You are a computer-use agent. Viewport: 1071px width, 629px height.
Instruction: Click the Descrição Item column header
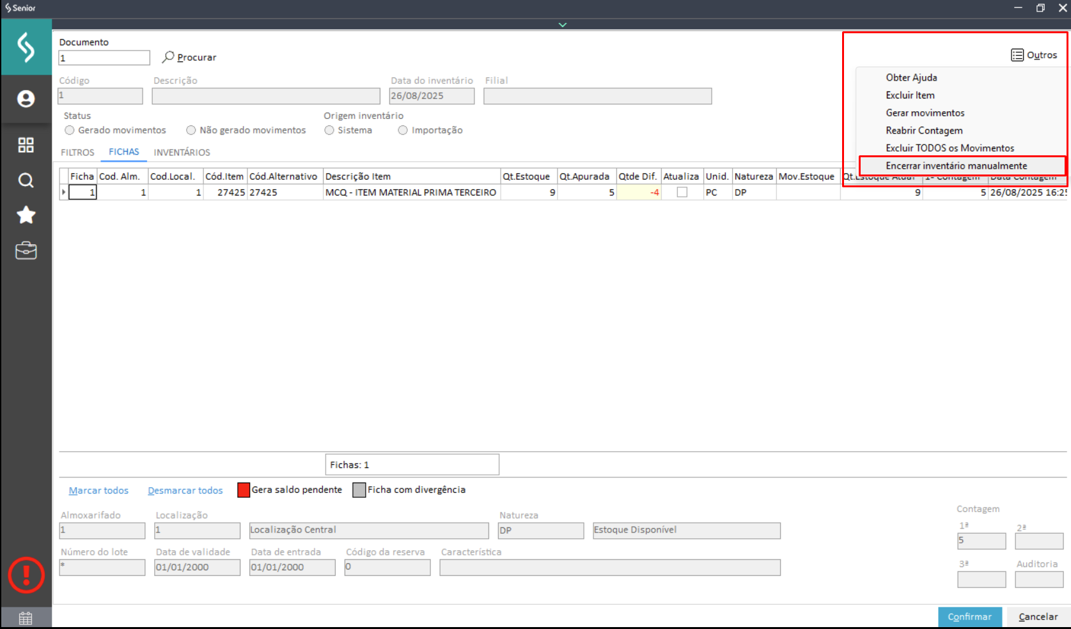(x=412, y=176)
